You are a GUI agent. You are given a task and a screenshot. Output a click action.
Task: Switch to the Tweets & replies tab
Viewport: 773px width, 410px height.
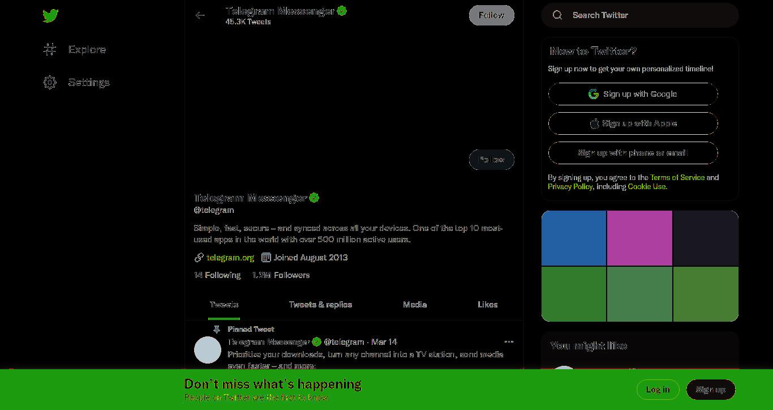pyautogui.click(x=320, y=305)
